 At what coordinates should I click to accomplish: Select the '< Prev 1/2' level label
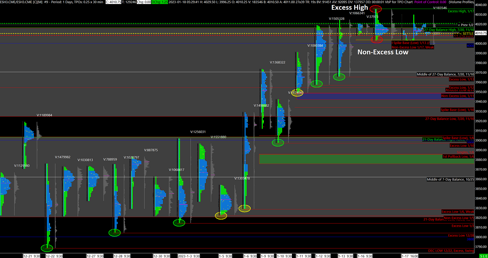[x=465, y=24]
